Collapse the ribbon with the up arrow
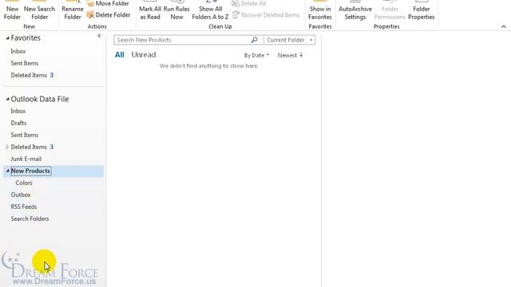511x287 pixels. [504, 26]
